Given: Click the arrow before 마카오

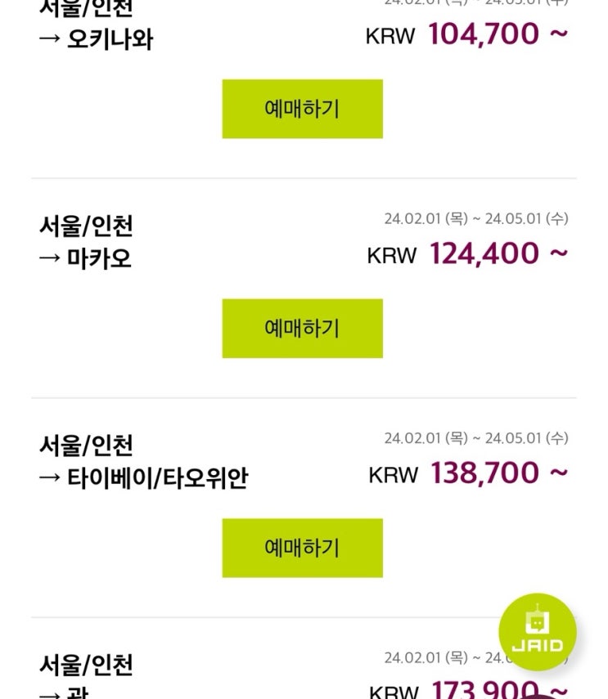Looking at the screenshot, I should 50,259.
